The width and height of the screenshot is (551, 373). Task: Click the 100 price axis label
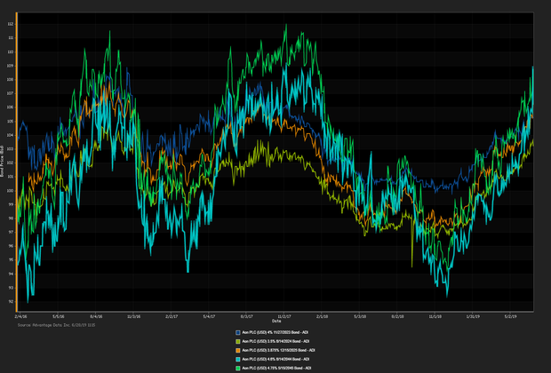click(x=10, y=191)
